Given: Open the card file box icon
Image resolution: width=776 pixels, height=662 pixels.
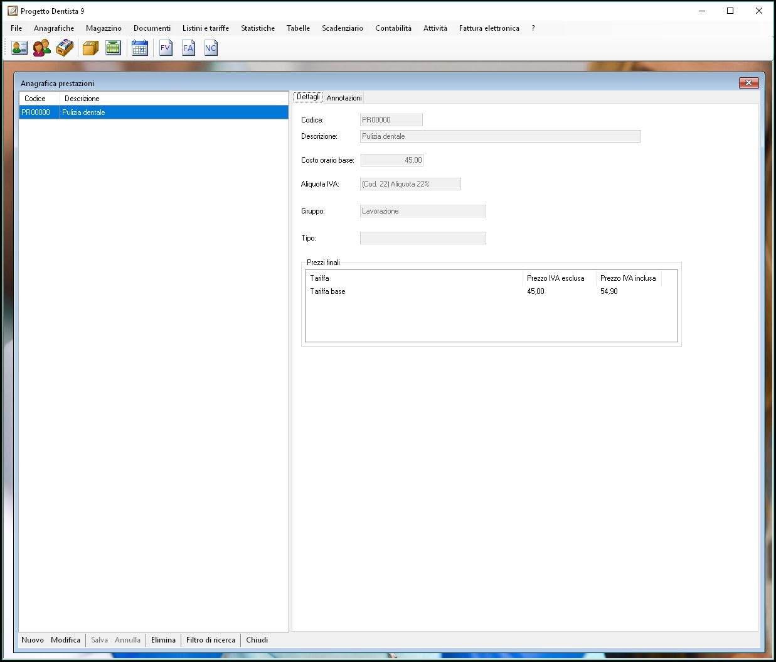Looking at the screenshot, I should [x=65, y=48].
